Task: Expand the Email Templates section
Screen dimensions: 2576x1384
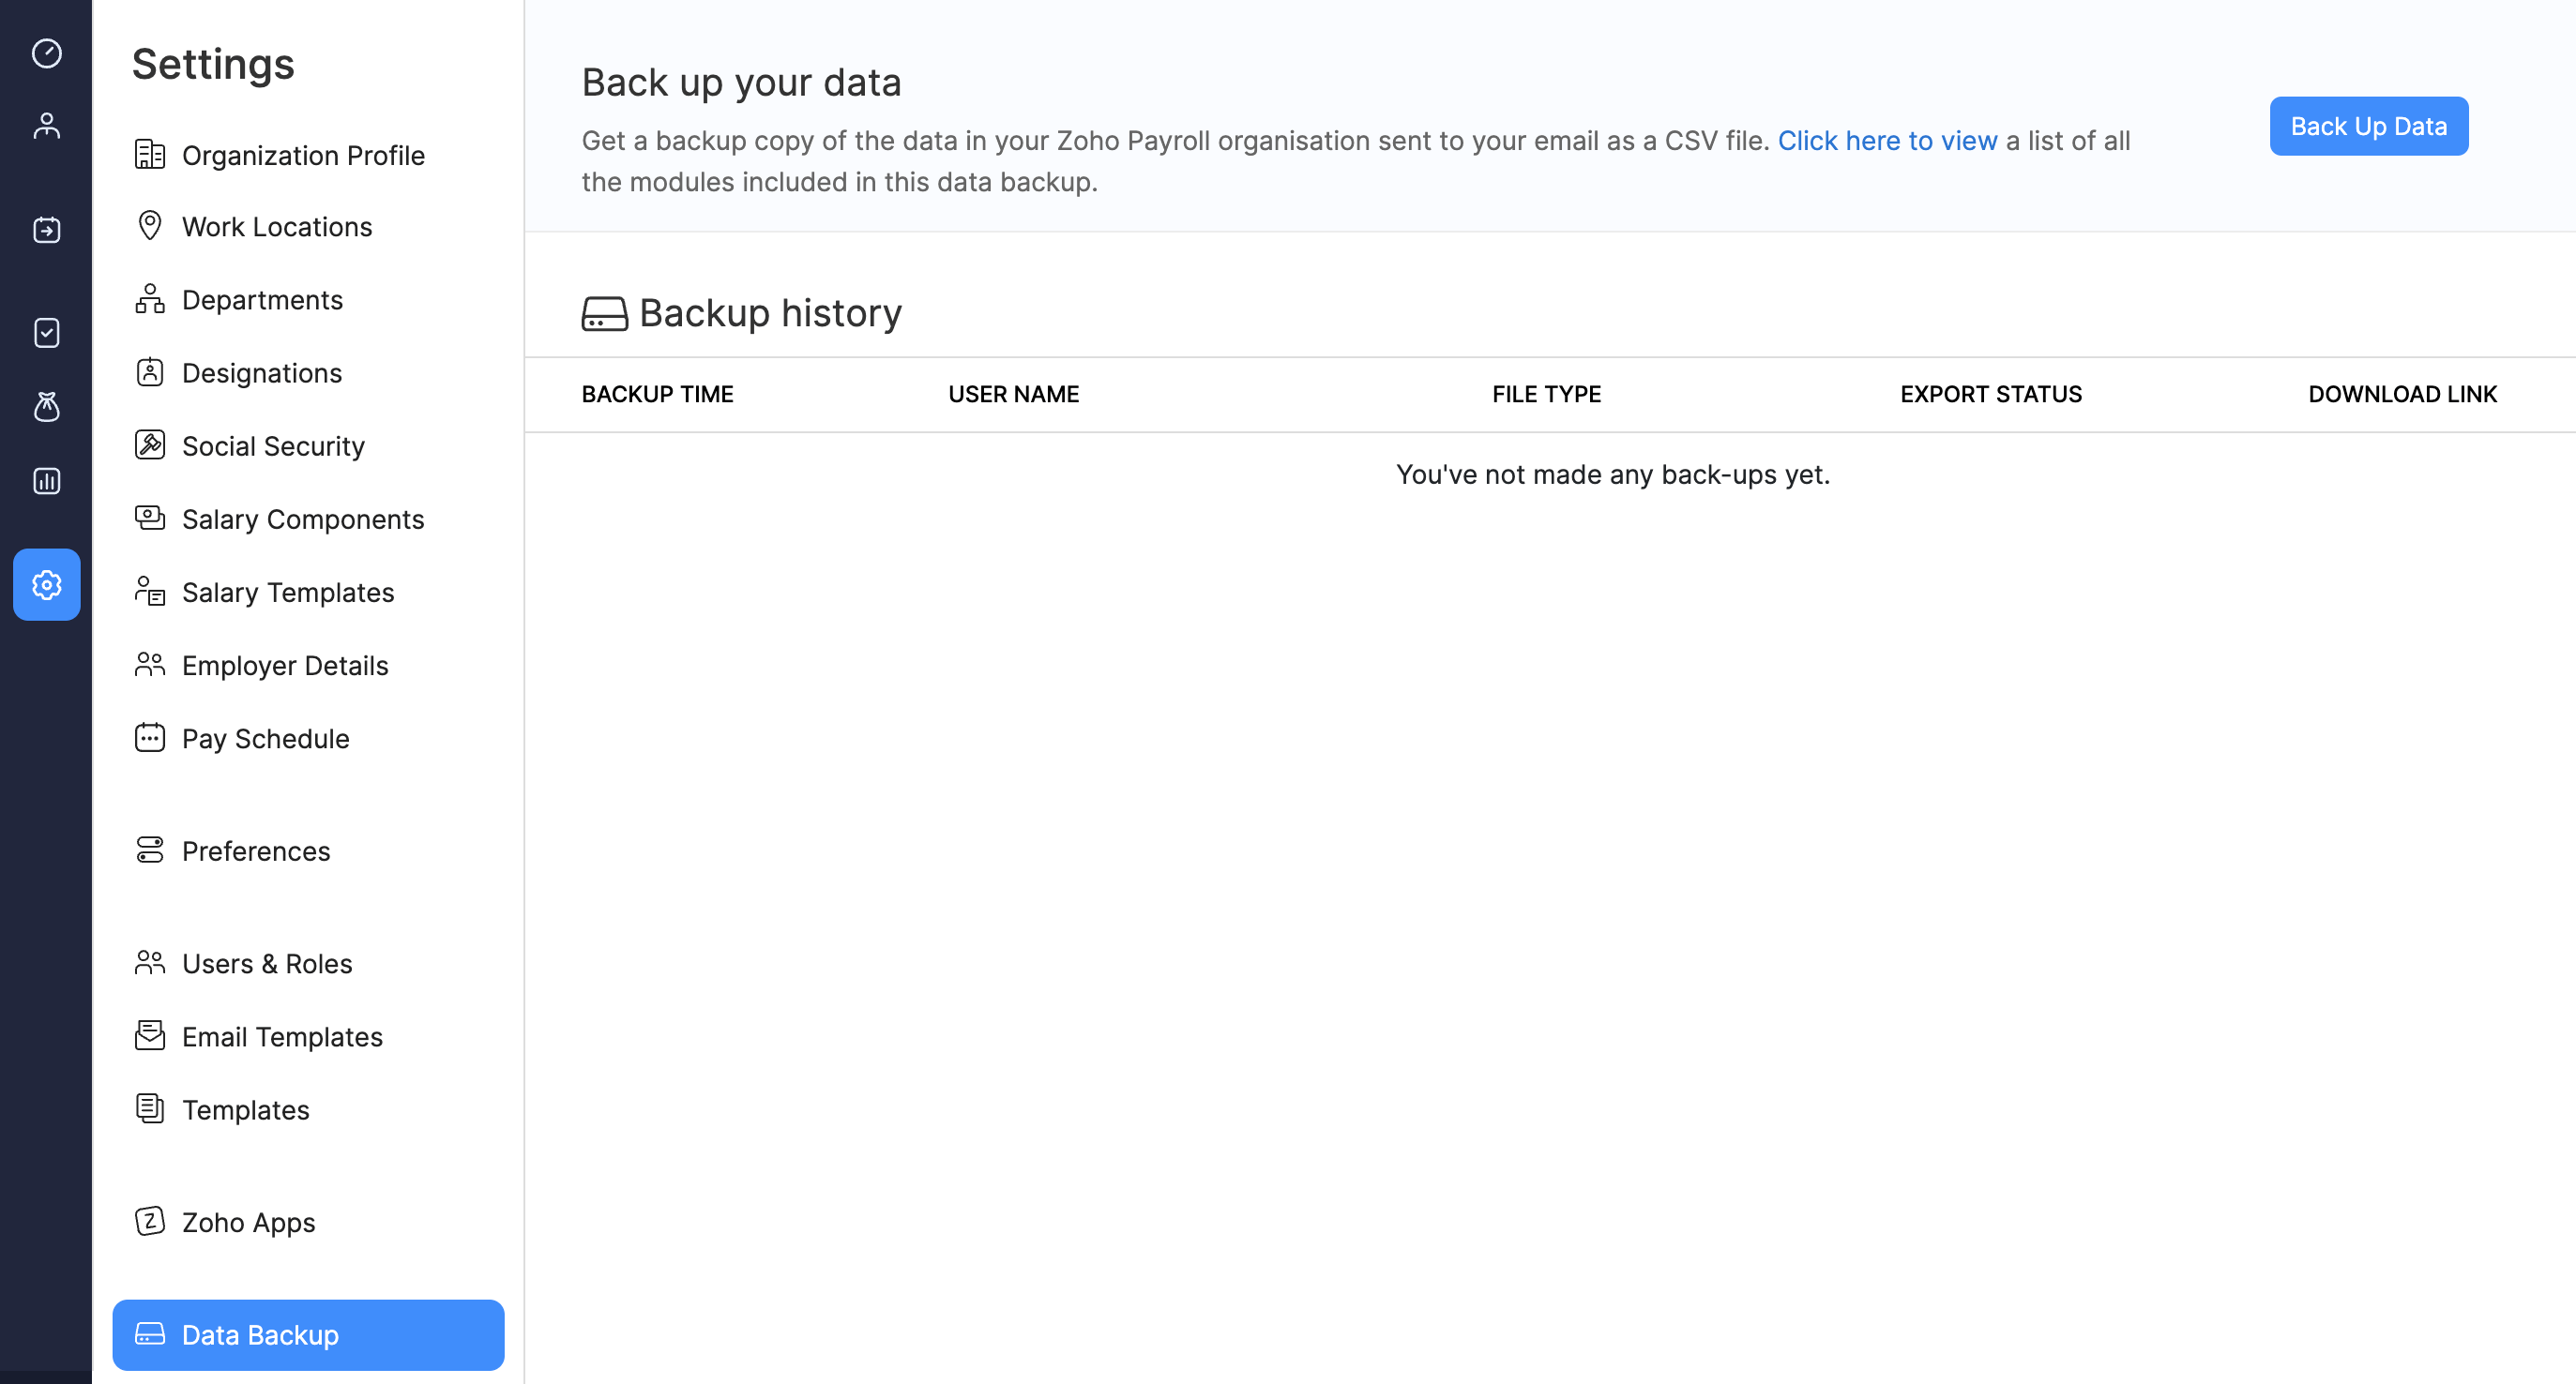Action: point(281,1036)
